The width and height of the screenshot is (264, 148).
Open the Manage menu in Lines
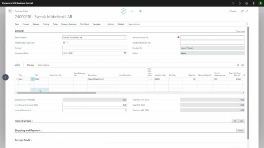(31, 65)
